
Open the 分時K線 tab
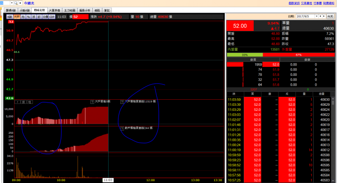(25, 10)
